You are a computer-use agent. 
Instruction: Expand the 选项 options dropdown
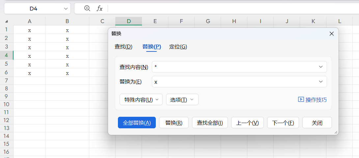pyautogui.click(x=182, y=100)
